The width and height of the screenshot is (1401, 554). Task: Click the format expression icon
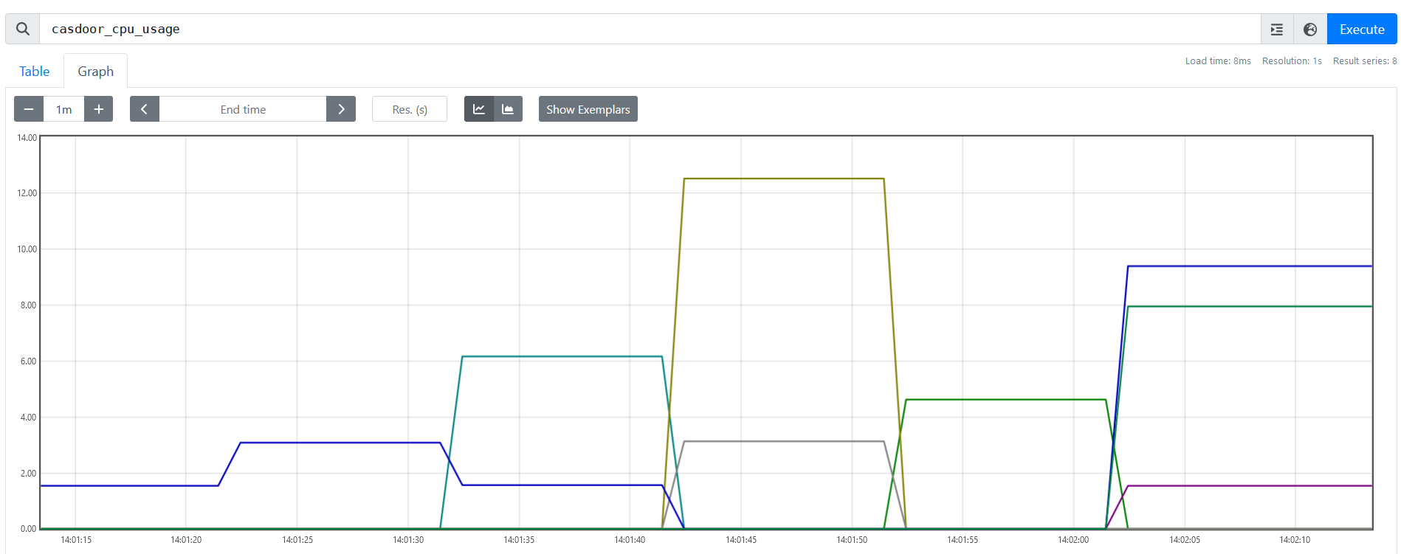[1276, 30]
